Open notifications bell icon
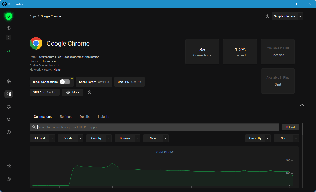The image size is (316, 192). [9, 51]
